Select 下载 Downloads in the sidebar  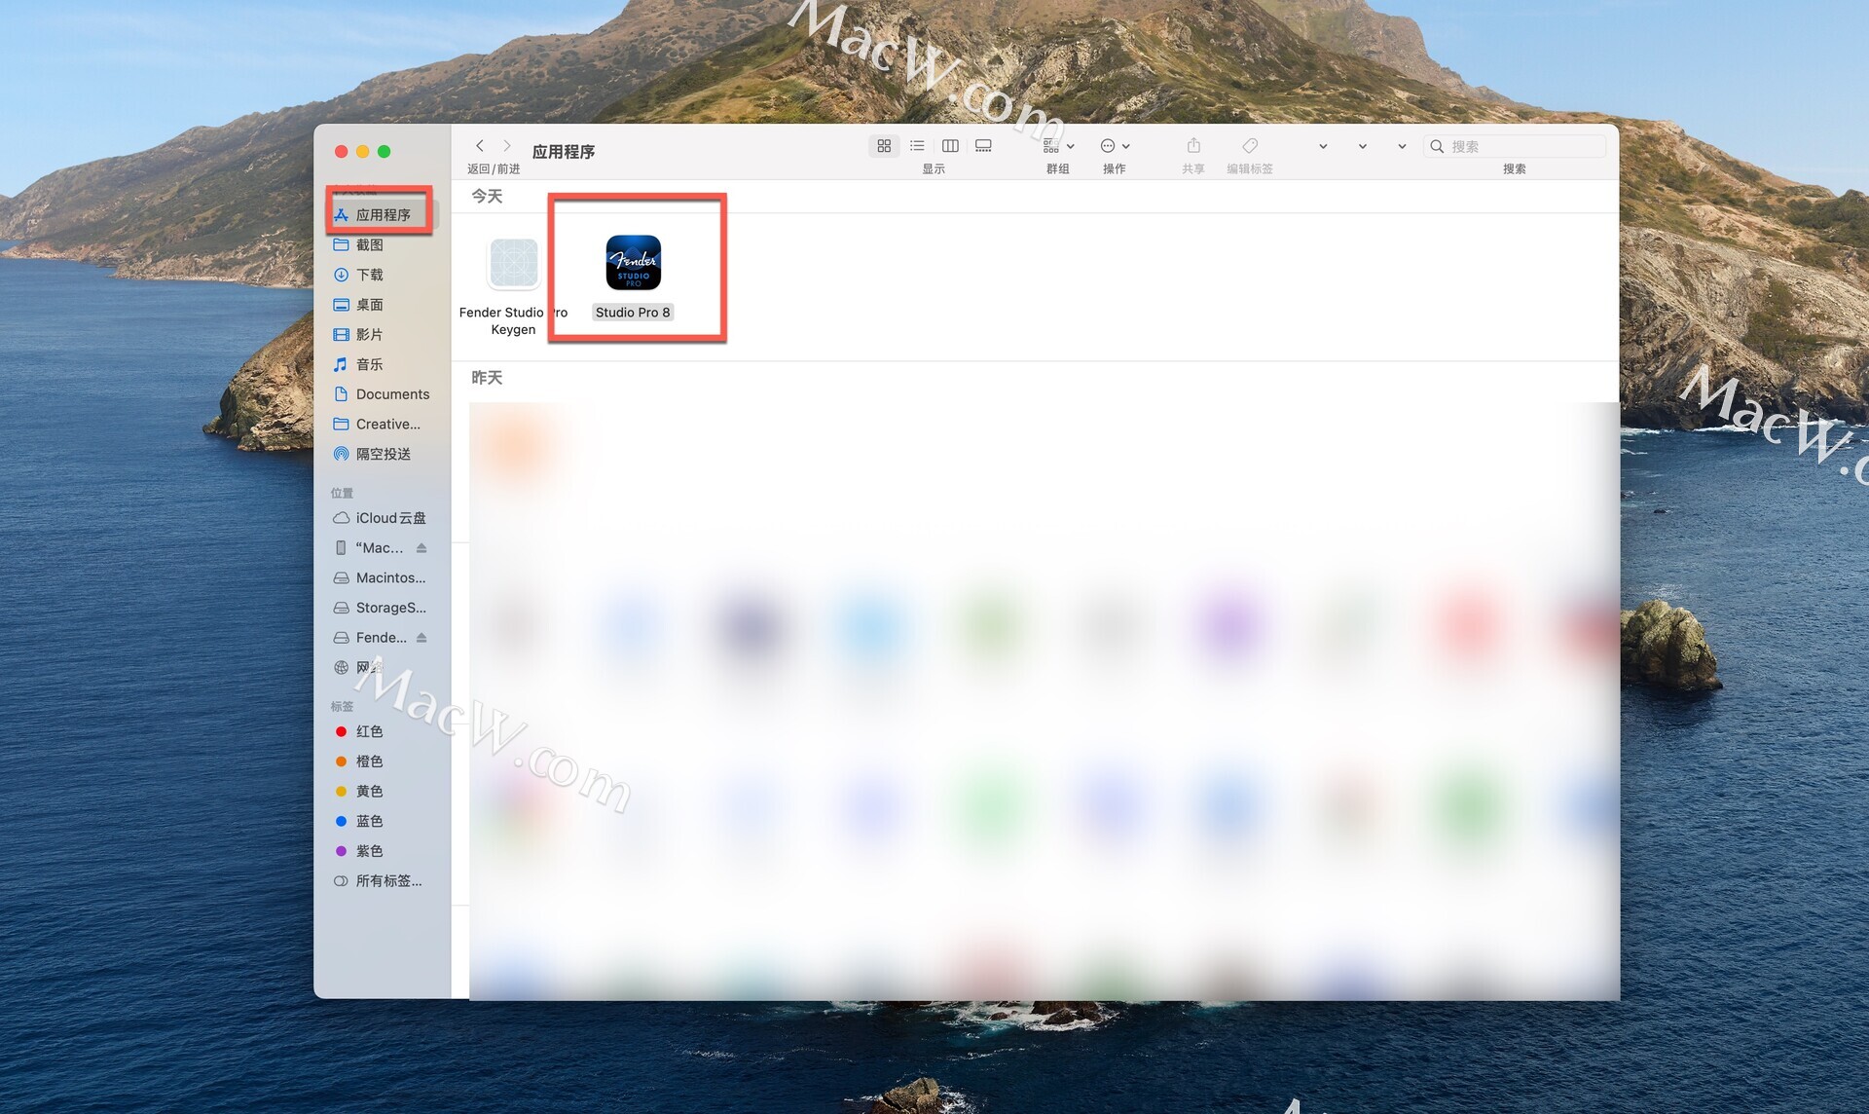(x=370, y=275)
